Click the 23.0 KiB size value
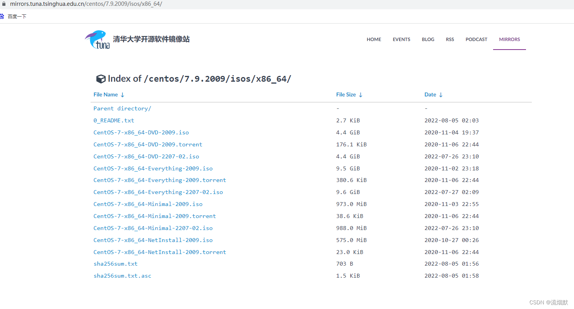 (350, 252)
